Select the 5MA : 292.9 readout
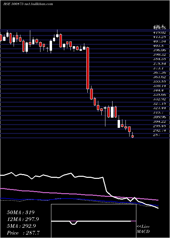The width and height of the screenshot is (170, 238). click(21, 226)
